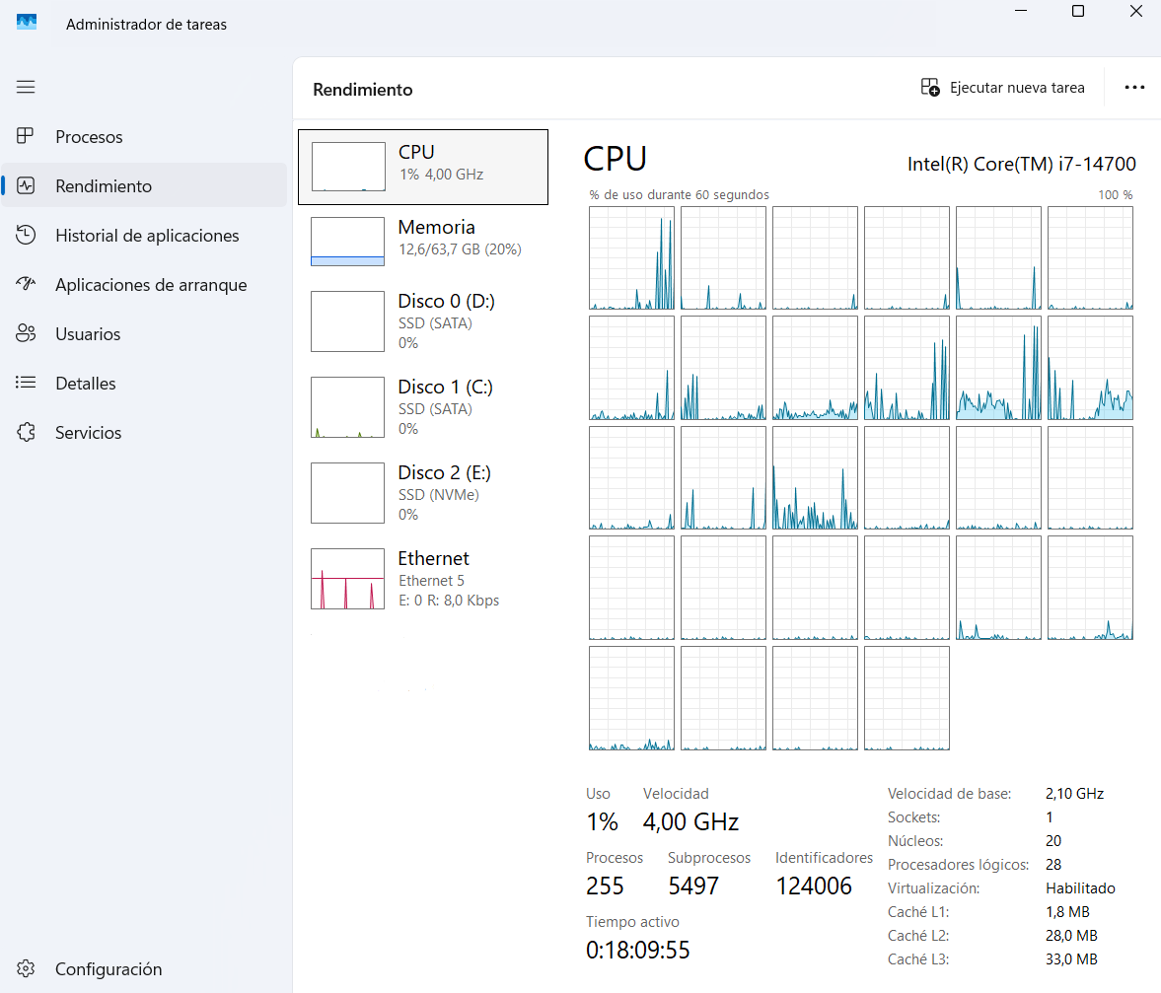Click the Detalles list icon
Viewport: 1161px width, 993px height.
coord(26,383)
